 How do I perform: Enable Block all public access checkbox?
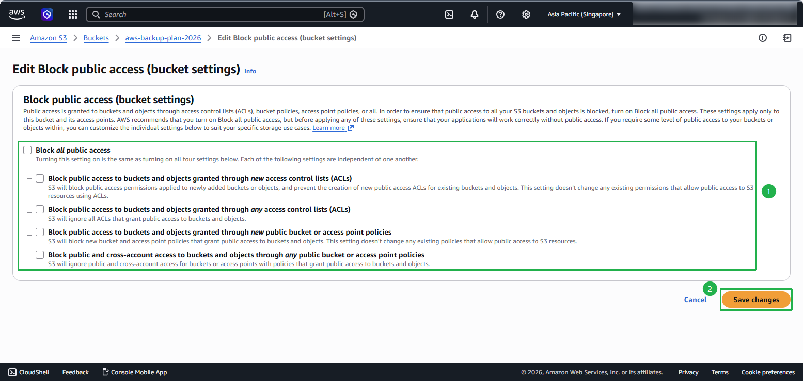point(27,150)
